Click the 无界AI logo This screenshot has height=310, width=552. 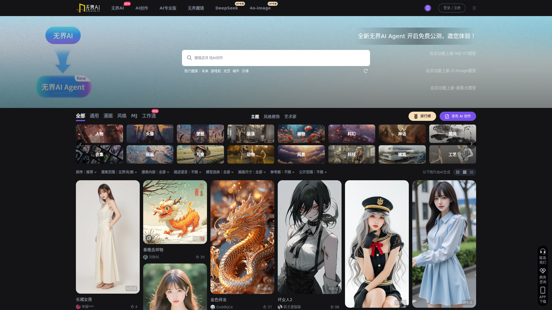point(88,8)
